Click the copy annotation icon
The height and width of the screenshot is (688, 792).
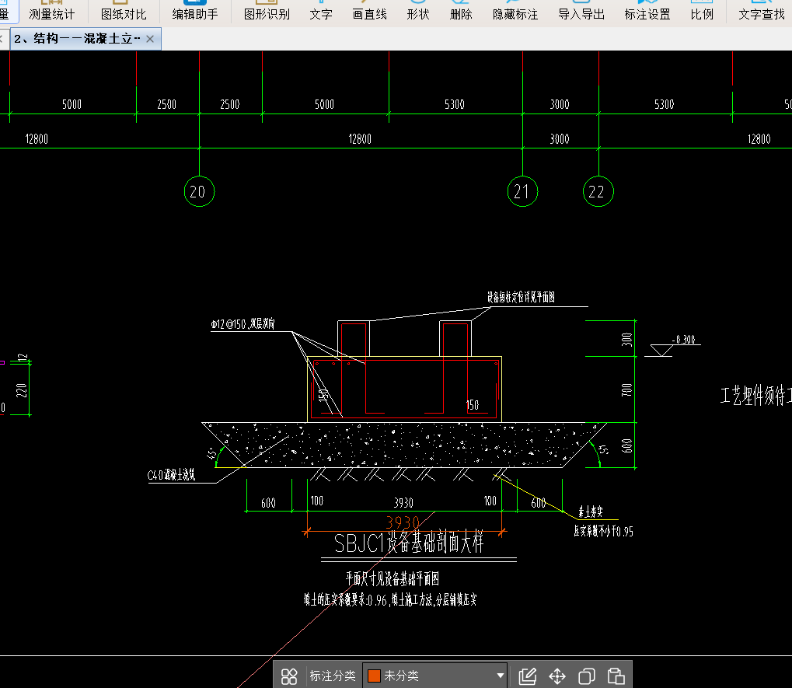[587, 676]
